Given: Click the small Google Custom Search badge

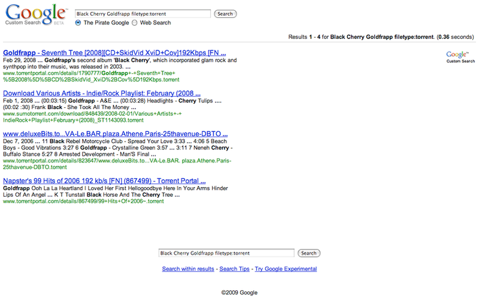Looking at the screenshot, I should 460,57.
